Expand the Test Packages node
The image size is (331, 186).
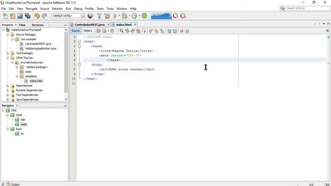(8, 53)
